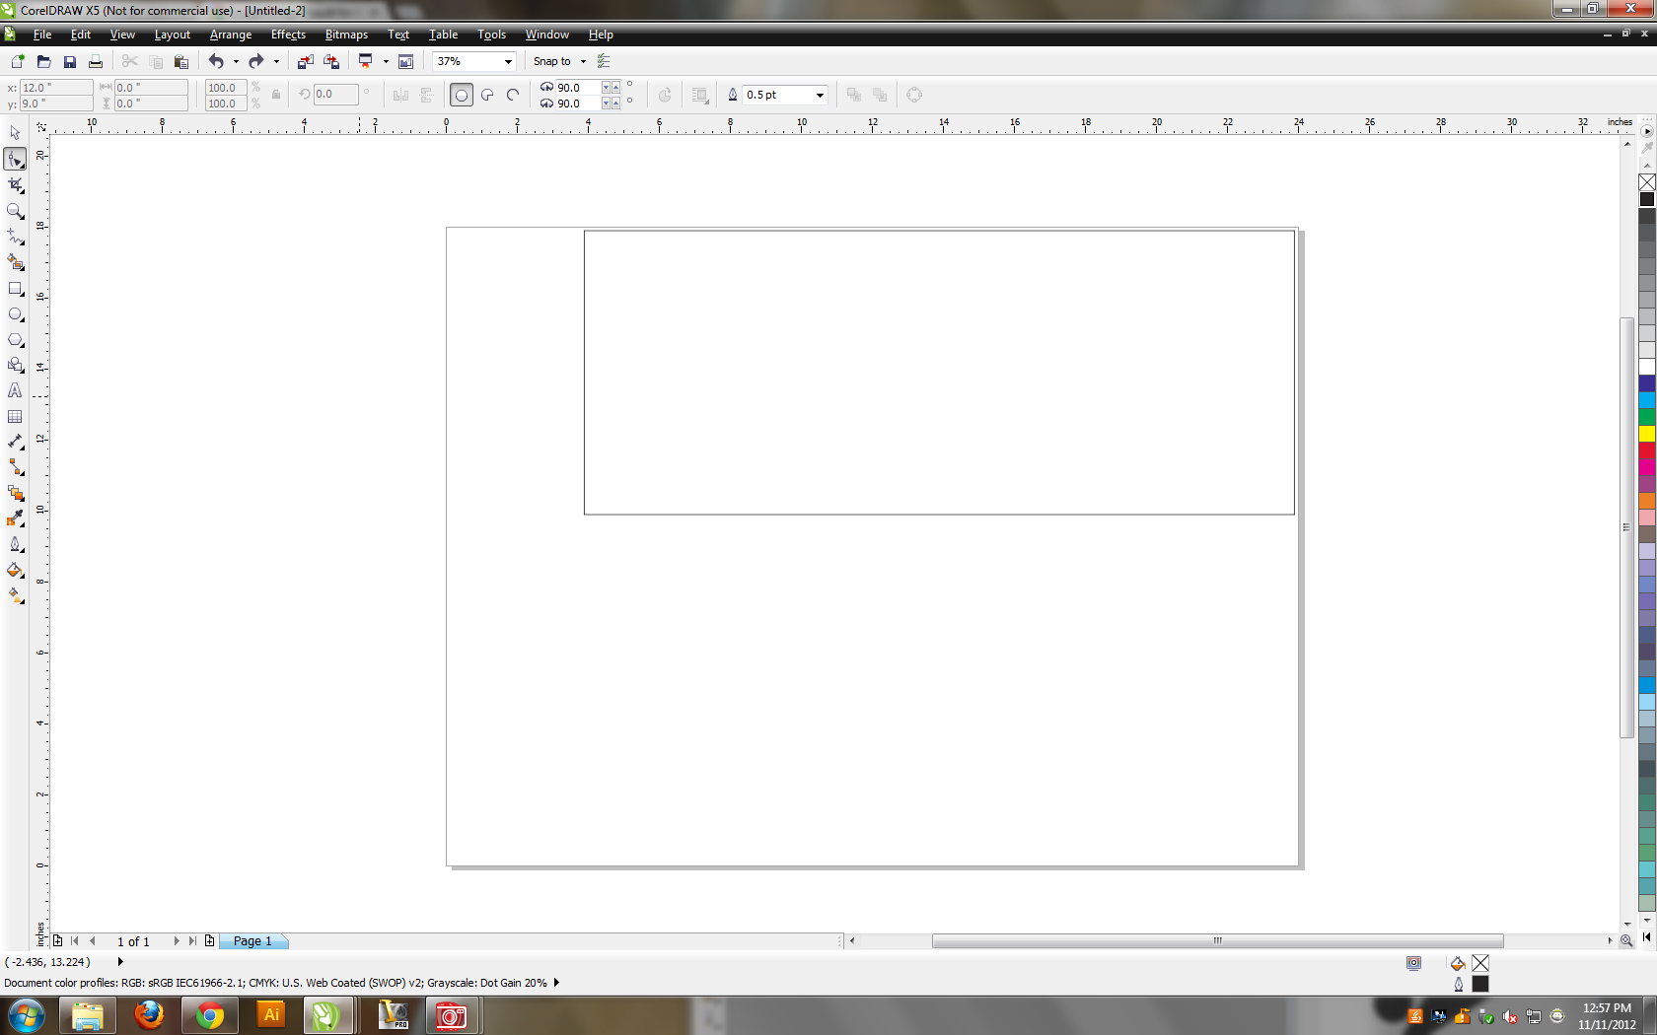Open the Bitmaps menu
Viewport: 1657px width, 1035px height.
(346, 34)
